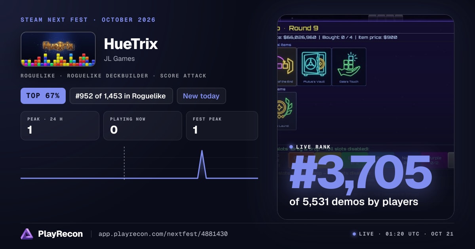Screen dimensions: 475x249
Task: Click the PEAK · 24 H stat card
Action: pyautogui.click(x=60, y=126)
